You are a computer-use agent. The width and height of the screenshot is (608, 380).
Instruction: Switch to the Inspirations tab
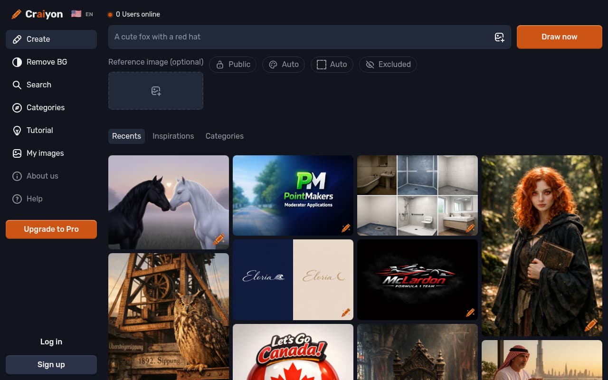tap(173, 136)
